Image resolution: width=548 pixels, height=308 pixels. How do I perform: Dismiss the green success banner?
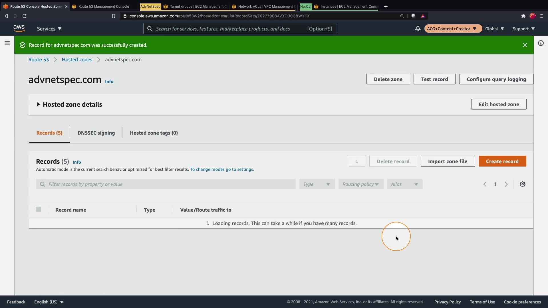pos(525,45)
